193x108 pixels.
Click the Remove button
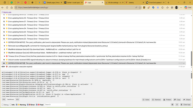tap(156, 100)
